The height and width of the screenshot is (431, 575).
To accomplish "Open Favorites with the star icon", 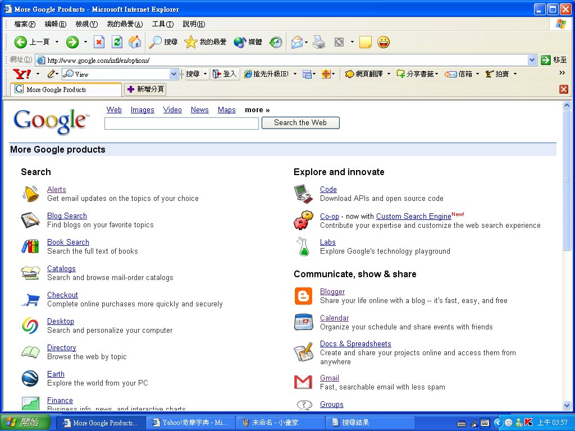I will [x=206, y=42].
